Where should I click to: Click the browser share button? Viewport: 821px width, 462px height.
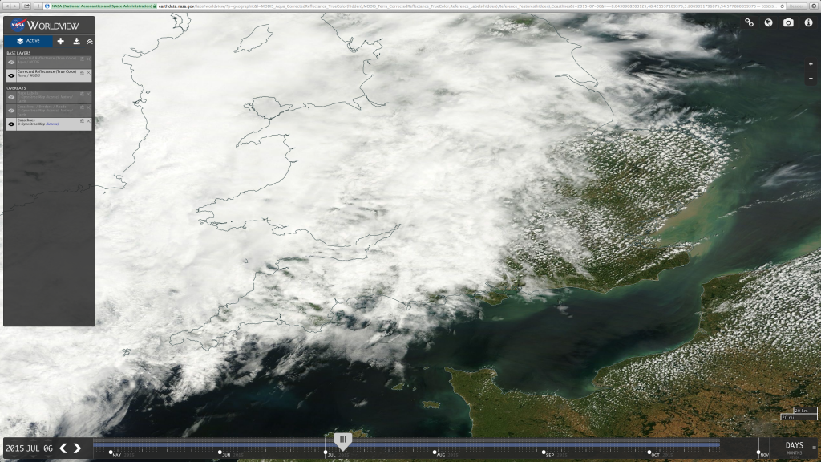coord(26,6)
